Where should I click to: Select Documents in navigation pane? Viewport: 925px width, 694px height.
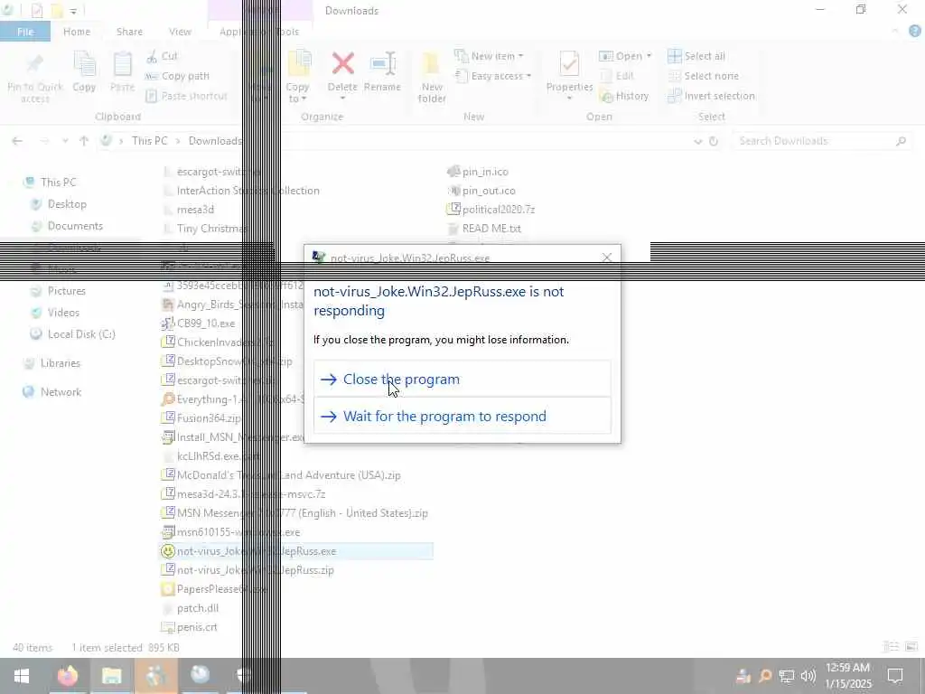[75, 226]
